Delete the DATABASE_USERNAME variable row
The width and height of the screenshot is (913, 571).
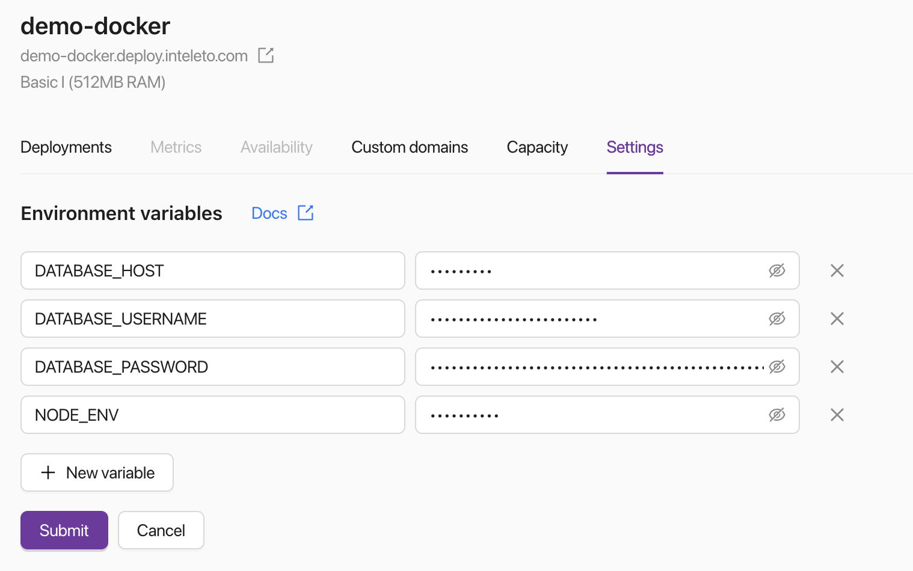[837, 319]
